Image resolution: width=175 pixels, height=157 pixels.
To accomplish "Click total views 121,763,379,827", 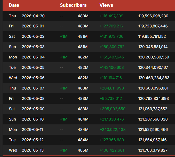I will pos(153,150).
